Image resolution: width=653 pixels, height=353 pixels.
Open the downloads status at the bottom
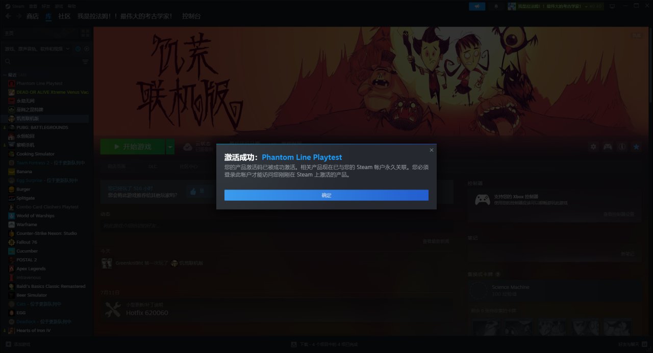click(x=324, y=344)
